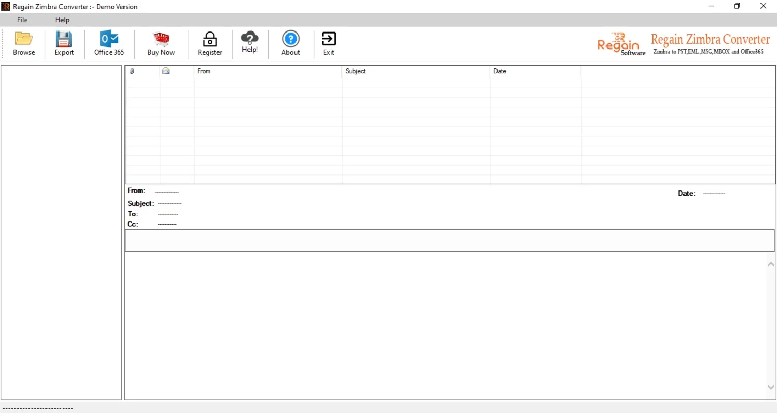Click the scroll up arrow in preview pane
777x413 pixels.
point(771,264)
